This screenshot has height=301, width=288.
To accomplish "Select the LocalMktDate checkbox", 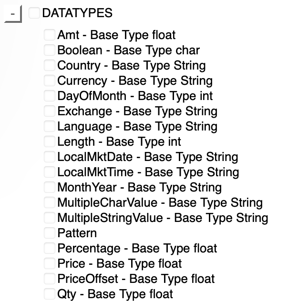I will coord(50,157).
